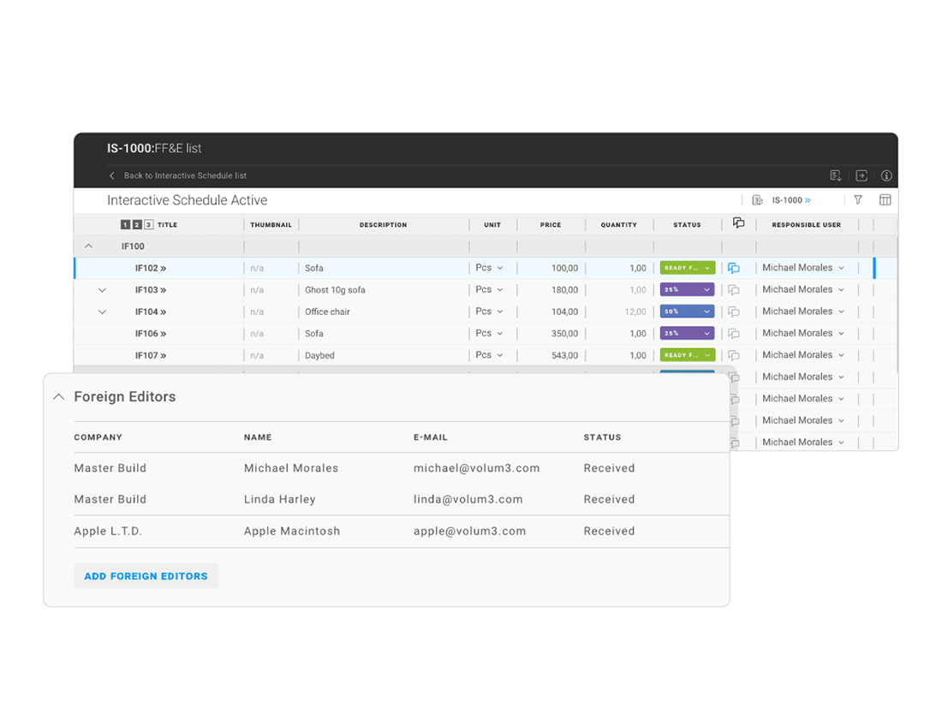Open responsible user dropdown for IF107

(x=803, y=355)
